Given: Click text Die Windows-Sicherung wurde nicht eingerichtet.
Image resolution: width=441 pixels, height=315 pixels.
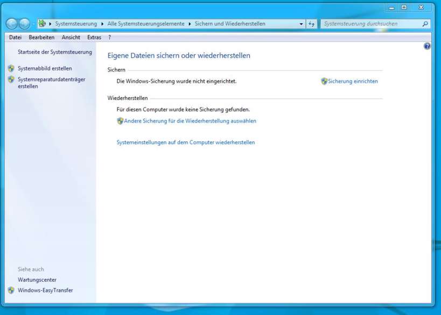Looking at the screenshot, I should tap(177, 81).
